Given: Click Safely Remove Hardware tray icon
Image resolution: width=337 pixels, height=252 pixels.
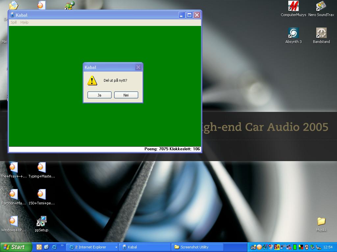Looking at the screenshot, I should [313, 247].
